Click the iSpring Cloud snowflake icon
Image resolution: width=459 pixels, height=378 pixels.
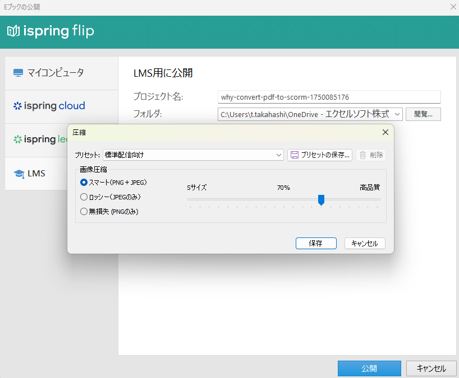(17, 106)
